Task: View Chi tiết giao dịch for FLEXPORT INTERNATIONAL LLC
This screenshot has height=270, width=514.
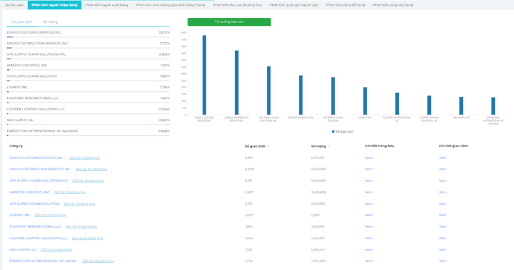Action: tap(443, 227)
